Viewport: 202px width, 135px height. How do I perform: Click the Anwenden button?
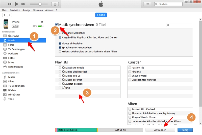tap(160, 130)
